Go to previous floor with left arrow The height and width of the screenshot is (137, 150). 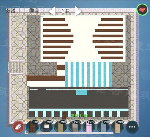pyautogui.click(x=52, y=11)
